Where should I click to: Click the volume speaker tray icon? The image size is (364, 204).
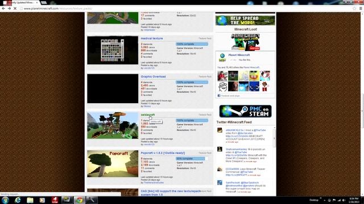[x=344, y=200]
